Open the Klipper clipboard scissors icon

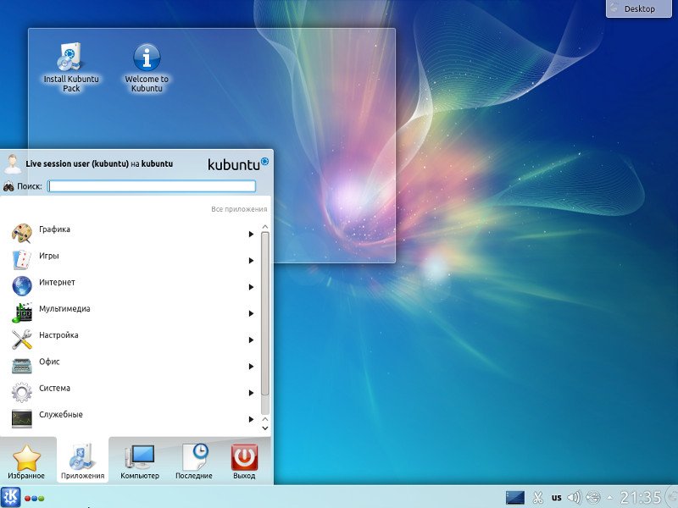(537, 497)
